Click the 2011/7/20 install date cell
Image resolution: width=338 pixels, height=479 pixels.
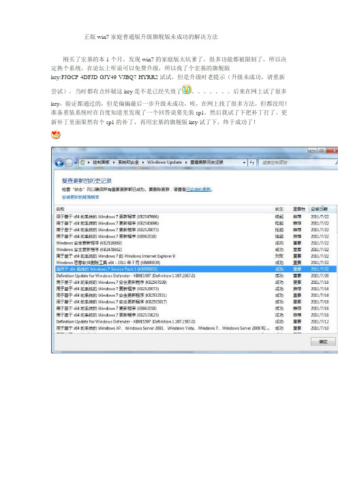[320, 276]
